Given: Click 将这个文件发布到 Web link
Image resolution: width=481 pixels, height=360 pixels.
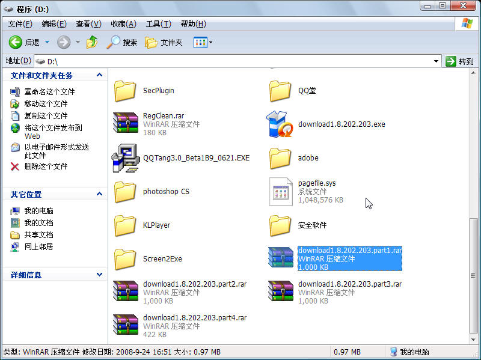Looking at the screenshot, I should [x=53, y=132].
